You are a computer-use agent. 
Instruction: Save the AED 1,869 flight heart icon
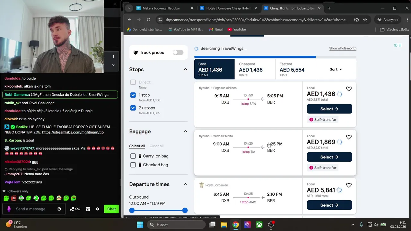point(349,137)
